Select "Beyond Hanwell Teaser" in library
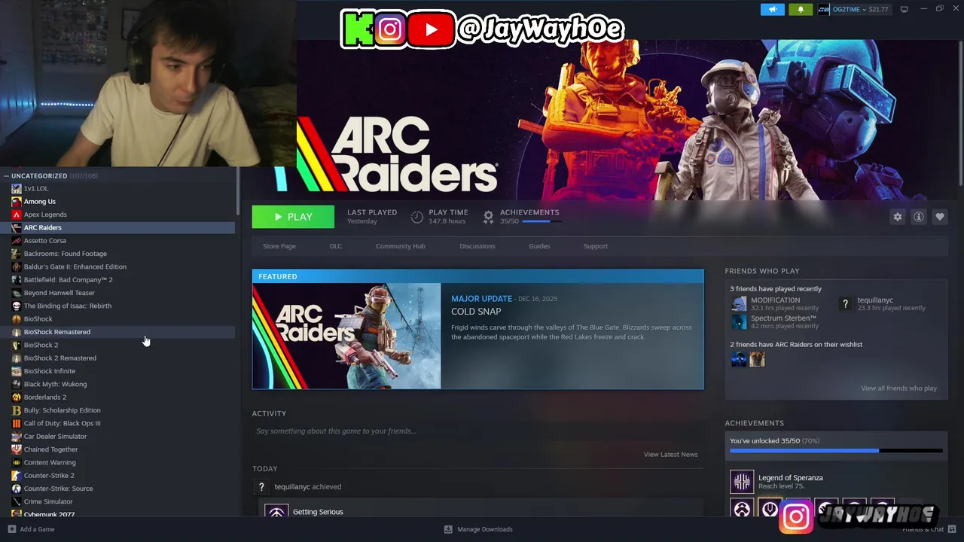 [x=59, y=293]
